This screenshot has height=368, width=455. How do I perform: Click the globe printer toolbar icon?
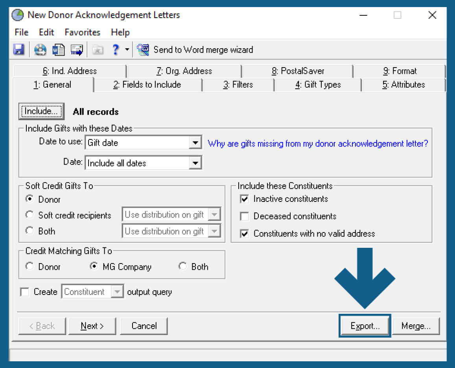click(40, 50)
